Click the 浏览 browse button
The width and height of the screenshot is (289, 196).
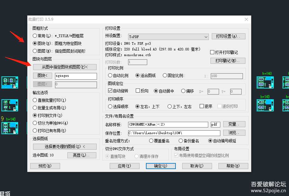[x=234, y=132]
